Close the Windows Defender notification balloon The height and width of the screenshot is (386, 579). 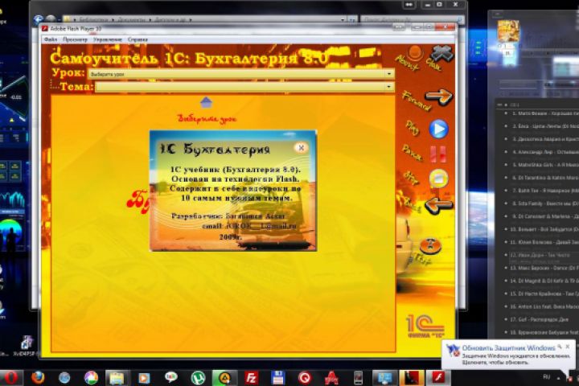[568, 347]
